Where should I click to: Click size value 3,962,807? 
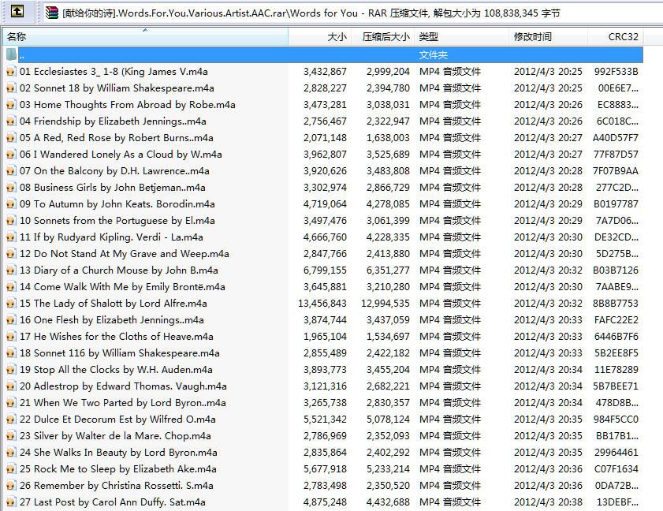pos(325,155)
